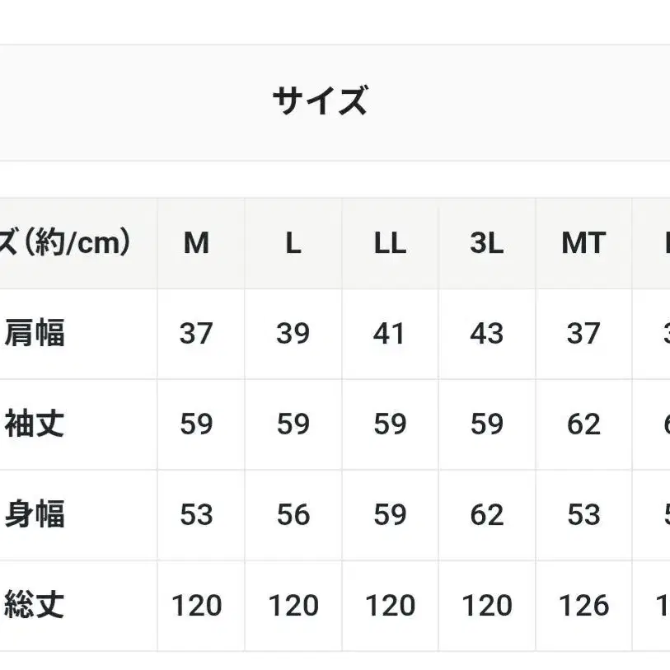Click the 総丈 value 126 for MT
670x670 pixels.
[x=583, y=606]
